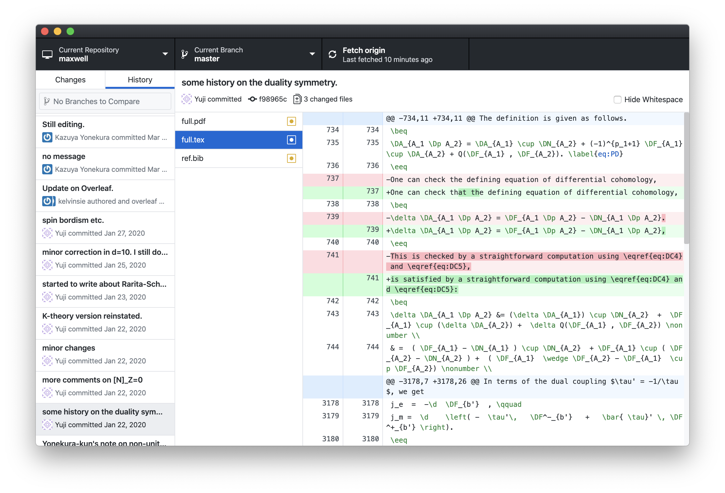Click the modified status icon for full.pdf
The height and width of the screenshot is (493, 725).
[291, 121]
